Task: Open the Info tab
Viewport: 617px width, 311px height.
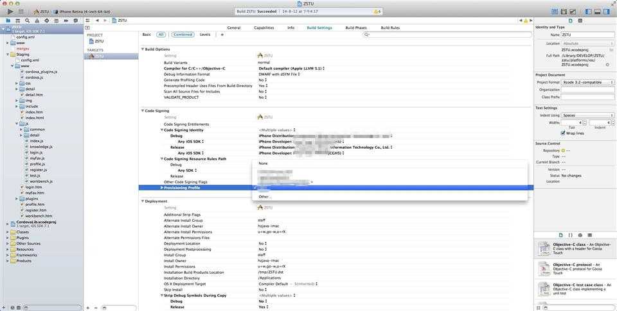Action: pos(291,28)
